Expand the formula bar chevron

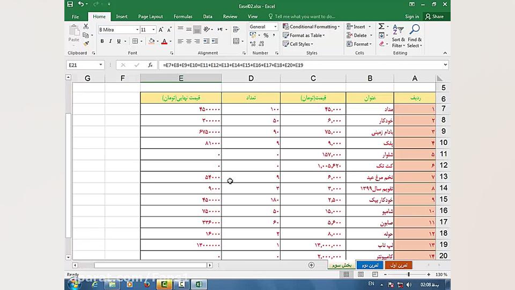(x=445, y=65)
